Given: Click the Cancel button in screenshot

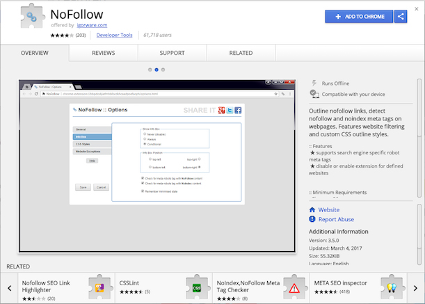Looking at the screenshot, I should 101,187.
